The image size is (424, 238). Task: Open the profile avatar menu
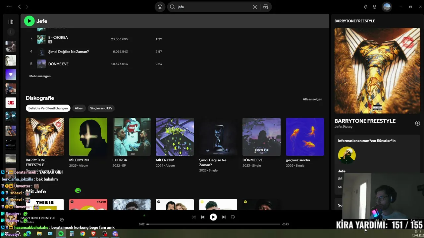pyautogui.click(x=387, y=7)
